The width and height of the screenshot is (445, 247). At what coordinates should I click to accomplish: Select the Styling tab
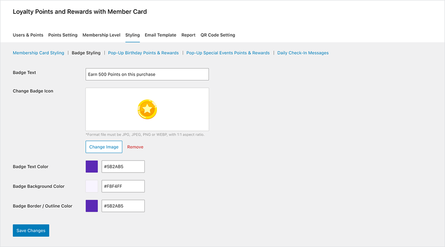[132, 35]
